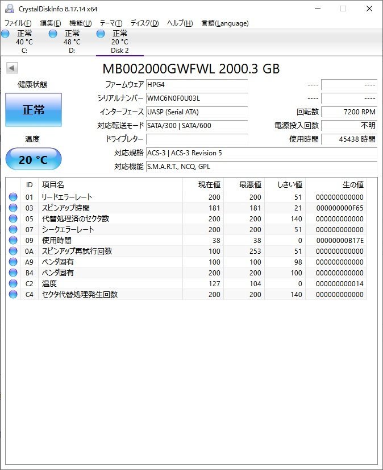Select the ベンダ固有 name in row B4
383x470 pixels.
click(57, 273)
